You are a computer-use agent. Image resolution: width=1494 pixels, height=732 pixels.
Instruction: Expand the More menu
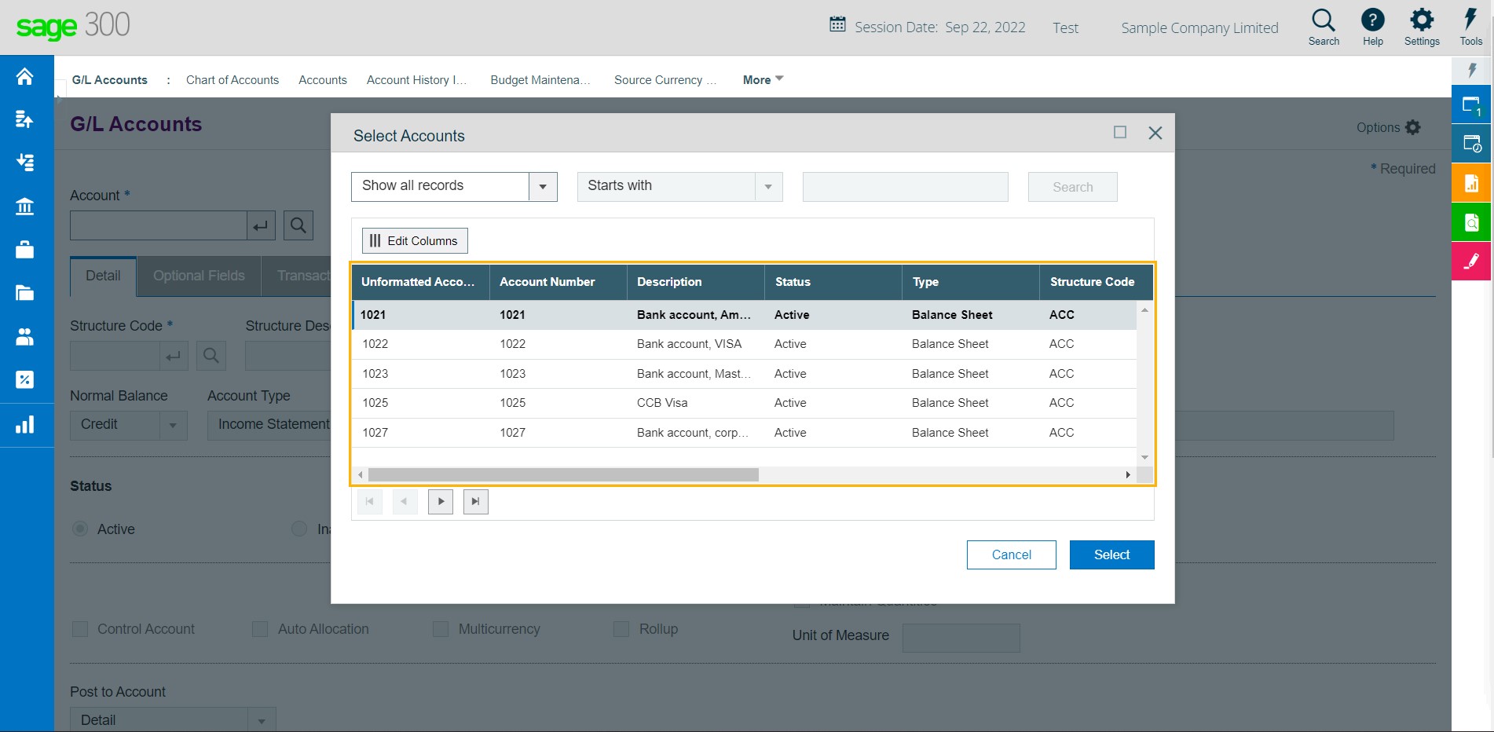763,79
